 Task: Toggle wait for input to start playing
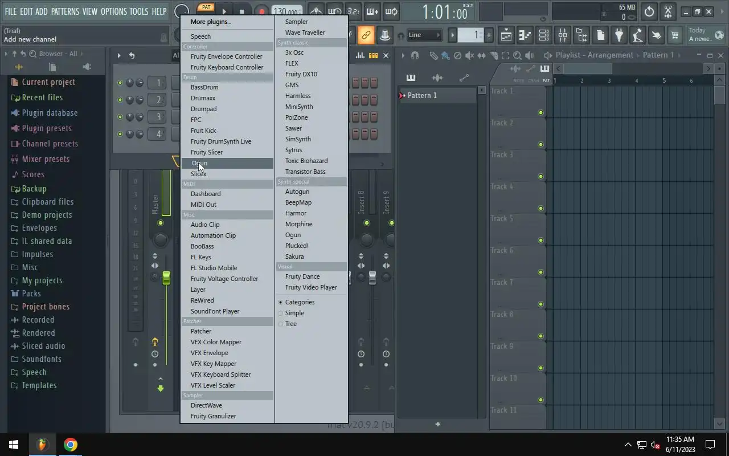335,11
